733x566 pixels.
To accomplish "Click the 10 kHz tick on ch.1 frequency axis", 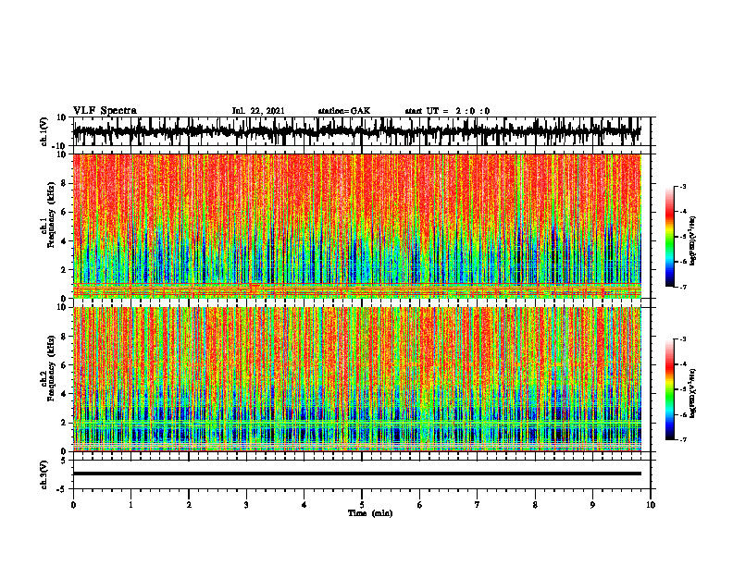I will pyautogui.click(x=62, y=154).
